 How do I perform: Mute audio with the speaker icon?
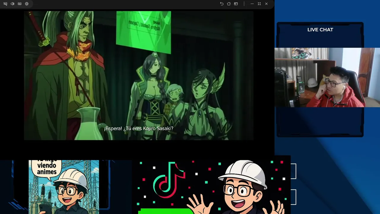[12, 4]
